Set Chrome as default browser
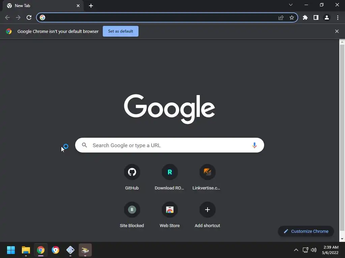 121,31
